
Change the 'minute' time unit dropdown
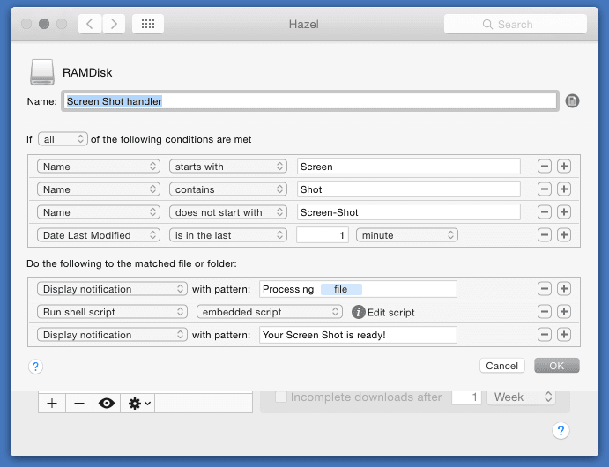pos(407,235)
